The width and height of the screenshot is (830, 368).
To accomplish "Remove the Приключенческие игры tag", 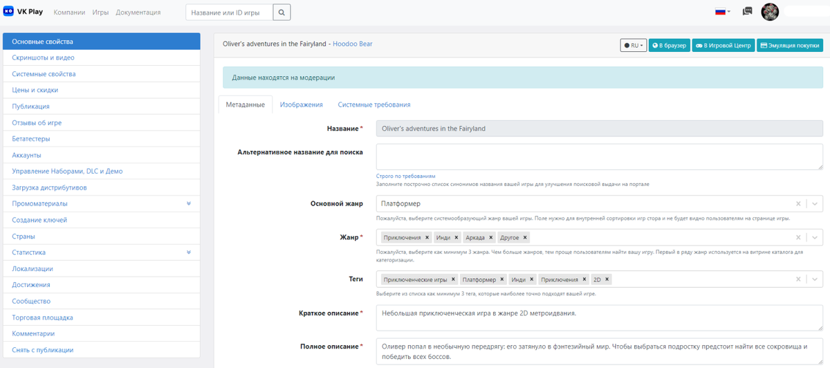I will (x=453, y=279).
